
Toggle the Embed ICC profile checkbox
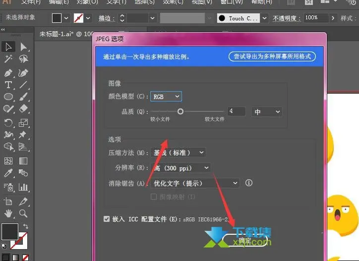pyautogui.click(x=107, y=219)
